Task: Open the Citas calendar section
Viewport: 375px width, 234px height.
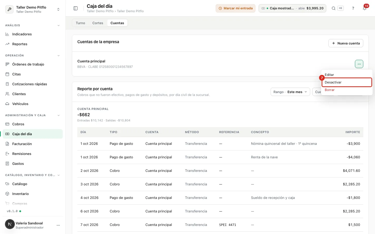Action: tap(33, 74)
